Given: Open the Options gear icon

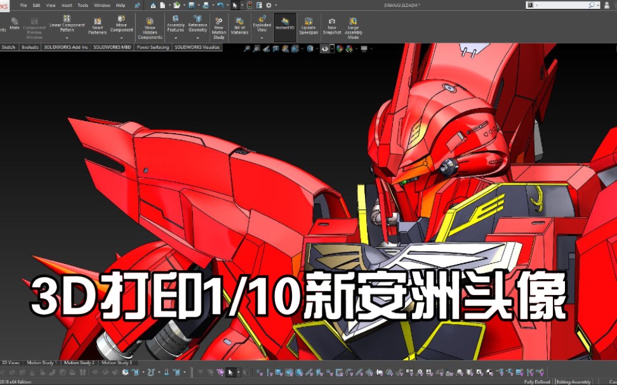Looking at the screenshot, I should tap(269, 6).
